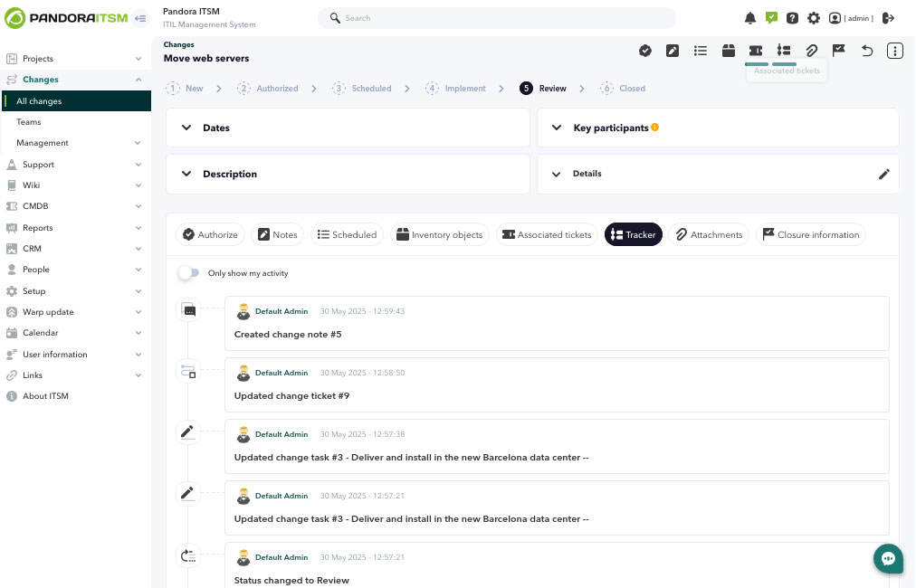Switch to the Attachments tab
Screen dimensions: 916x588
tap(709, 234)
